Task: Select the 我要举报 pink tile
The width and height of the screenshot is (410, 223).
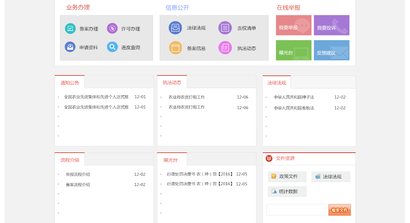Action: tap(293, 25)
